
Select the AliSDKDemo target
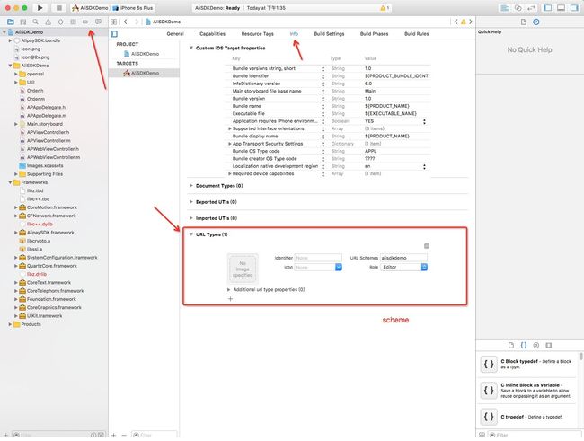point(144,73)
